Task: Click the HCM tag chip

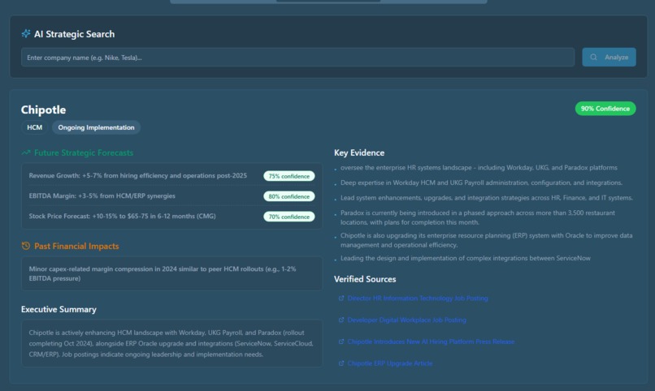Action: (35, 127)
